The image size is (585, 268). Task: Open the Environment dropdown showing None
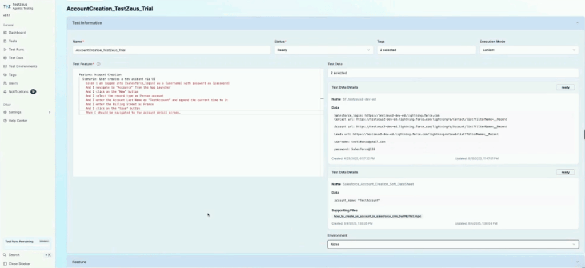click(x=453, y=244)
